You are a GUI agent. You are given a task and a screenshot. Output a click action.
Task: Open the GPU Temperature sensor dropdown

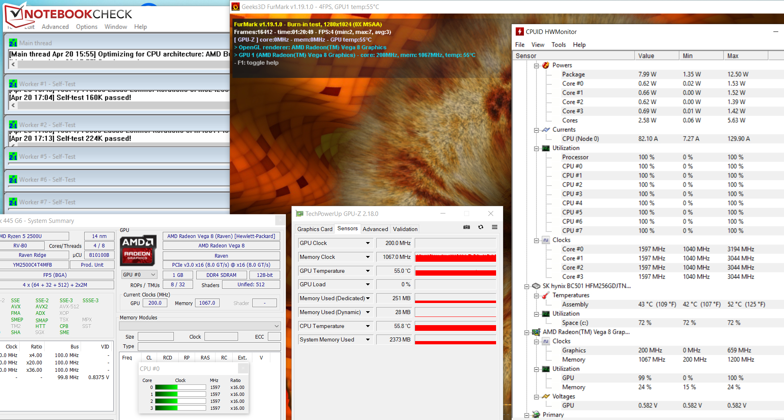pos(368,271)
